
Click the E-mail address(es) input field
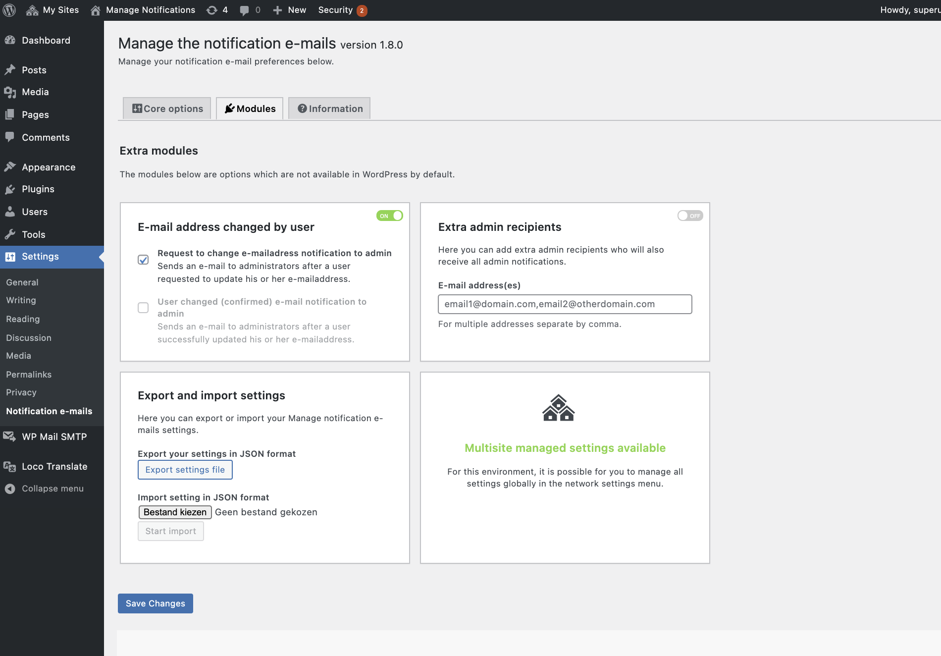(565, 304)
